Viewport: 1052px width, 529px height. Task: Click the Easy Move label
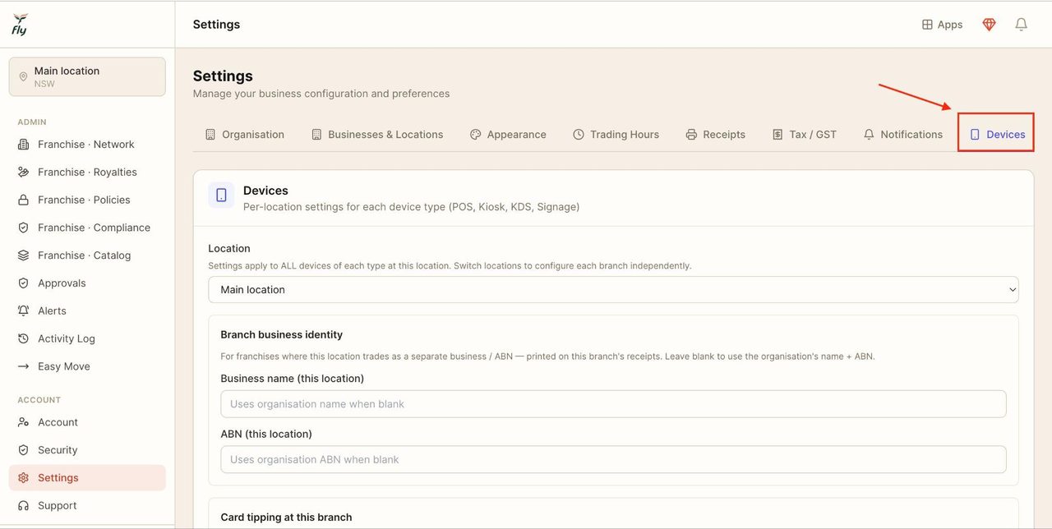[64, 366]
